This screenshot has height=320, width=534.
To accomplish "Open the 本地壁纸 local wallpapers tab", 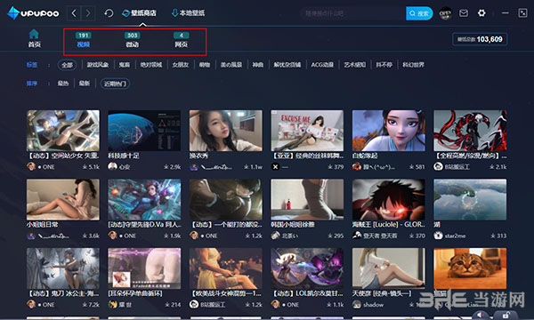I will point(188,13).
